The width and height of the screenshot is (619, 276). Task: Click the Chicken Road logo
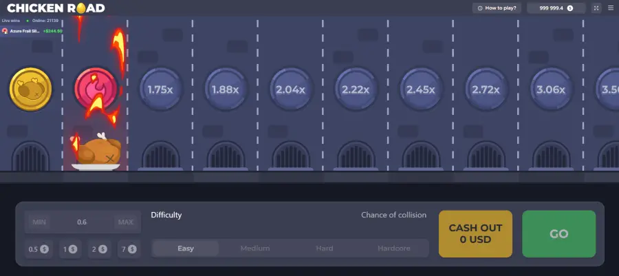[56, 8]
